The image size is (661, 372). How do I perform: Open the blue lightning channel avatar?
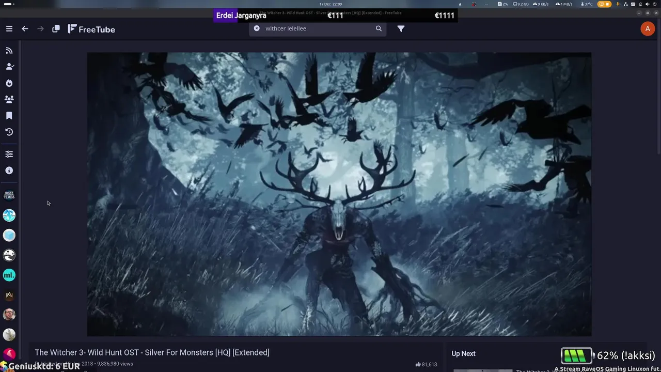click(x=9, y=215)
